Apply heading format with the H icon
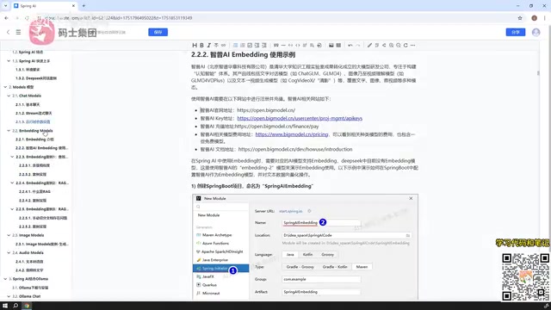This screenshot has width=551, height=310. [195, 45]
